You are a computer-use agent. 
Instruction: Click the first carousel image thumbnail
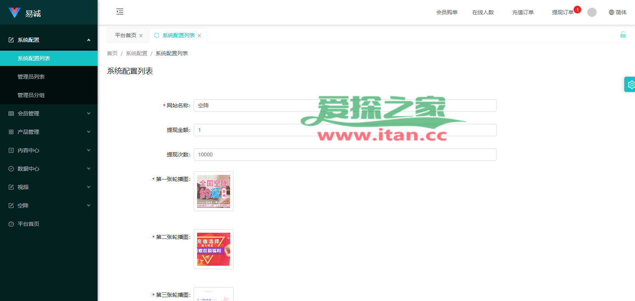point(214,191)
